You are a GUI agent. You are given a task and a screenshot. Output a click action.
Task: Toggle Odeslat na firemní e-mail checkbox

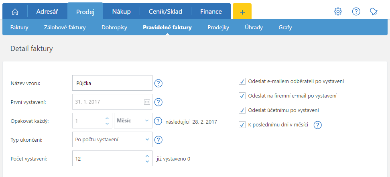(242, 96)
